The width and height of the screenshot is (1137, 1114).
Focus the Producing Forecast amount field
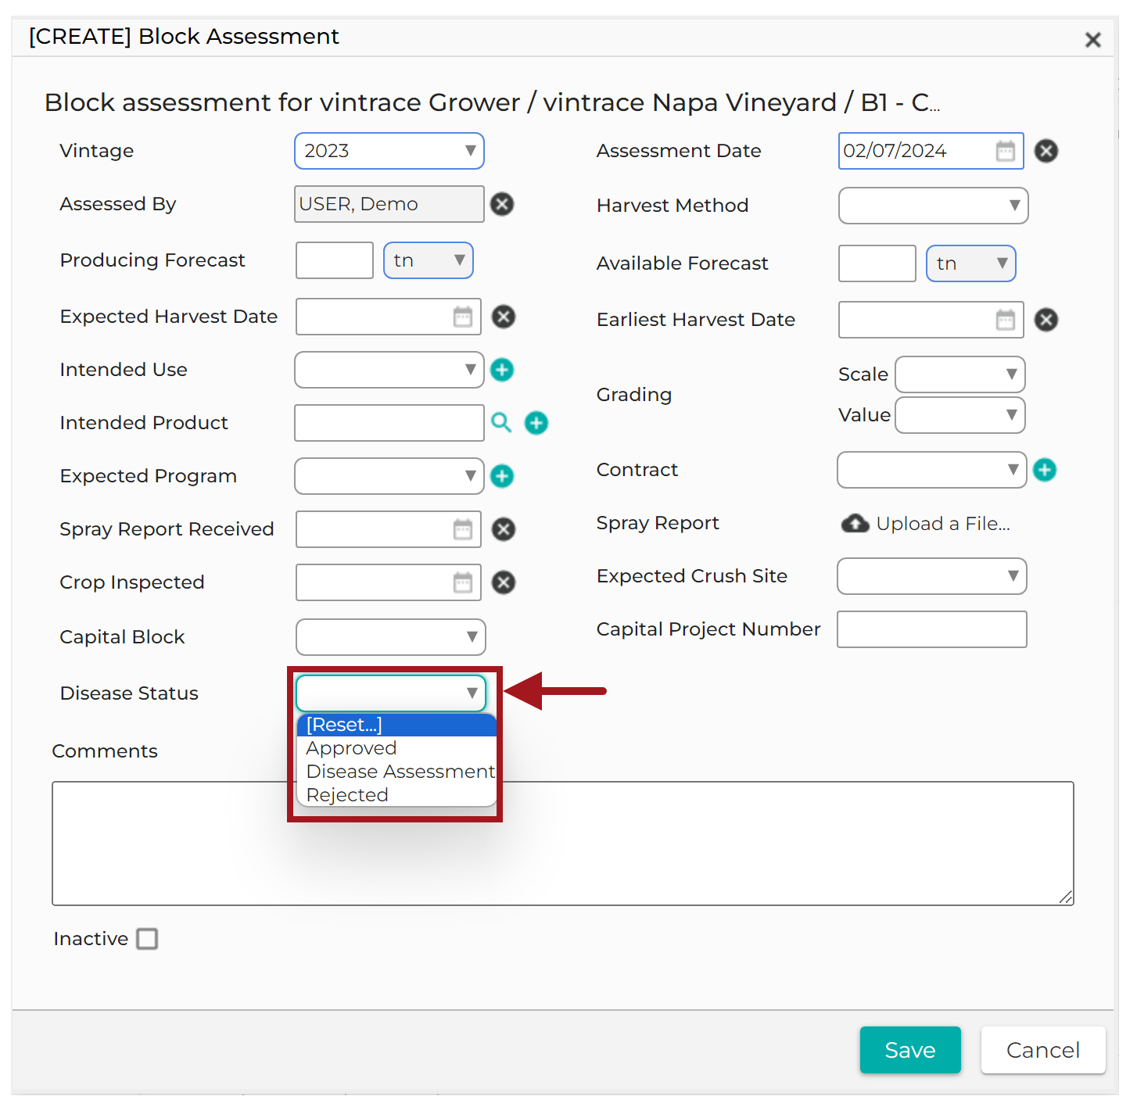(335, 260)
